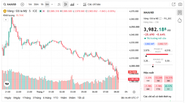Open the watchlist details panel icon
Image resolution: width=186 pixels, height=103 pixels.
point(180,12)
